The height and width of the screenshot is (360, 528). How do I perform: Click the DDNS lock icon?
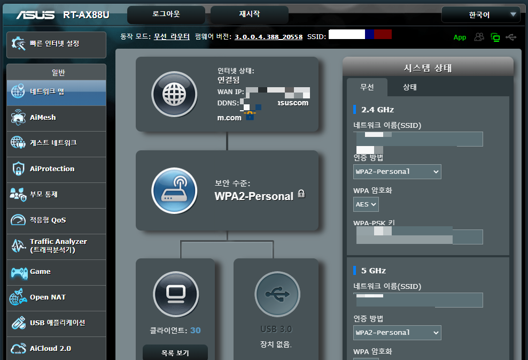(x=250, y=116)
